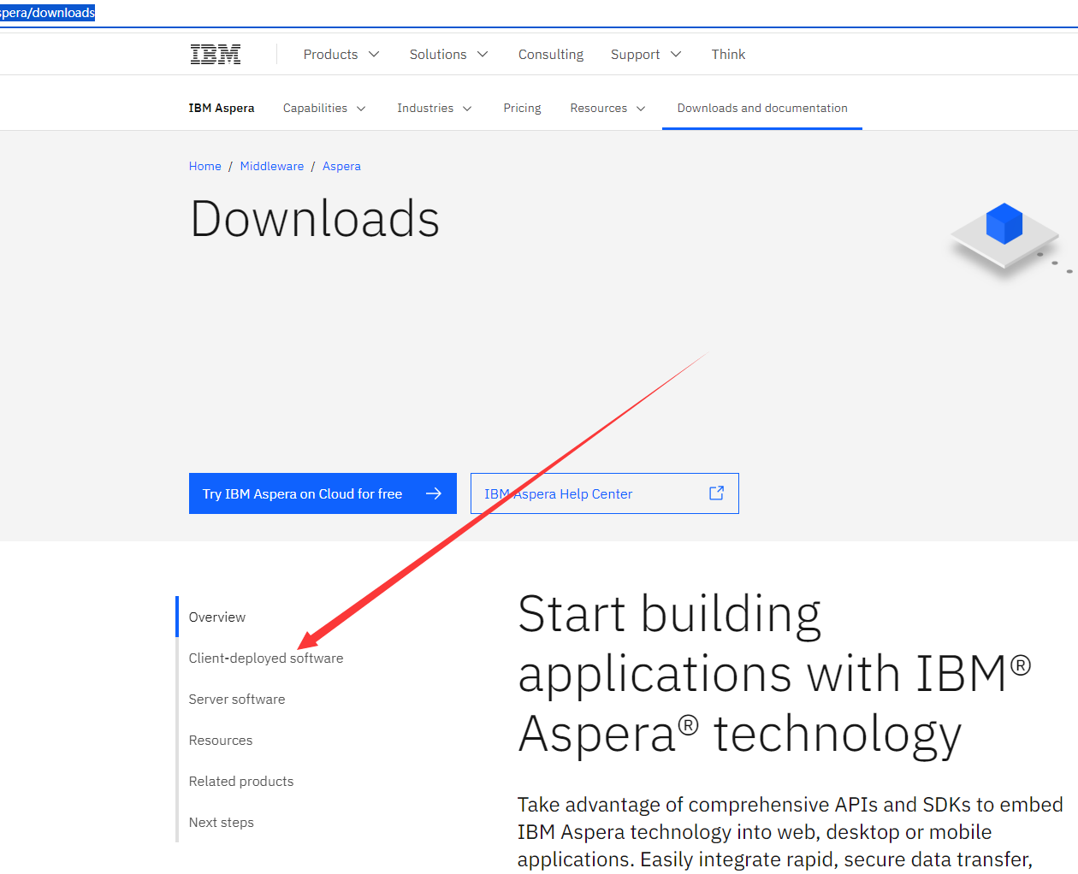Viewport: 1078px width, 874px height.
Task: Jump to the Related products section
Action: tap(241, 781)
